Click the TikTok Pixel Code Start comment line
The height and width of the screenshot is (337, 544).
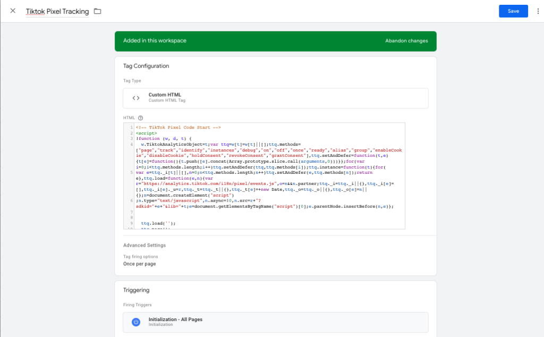(x=178, y=128)
